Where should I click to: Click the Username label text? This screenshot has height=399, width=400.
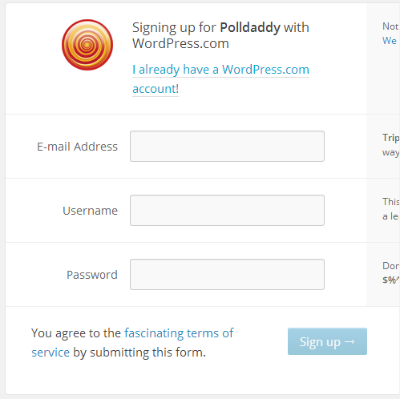90,211
